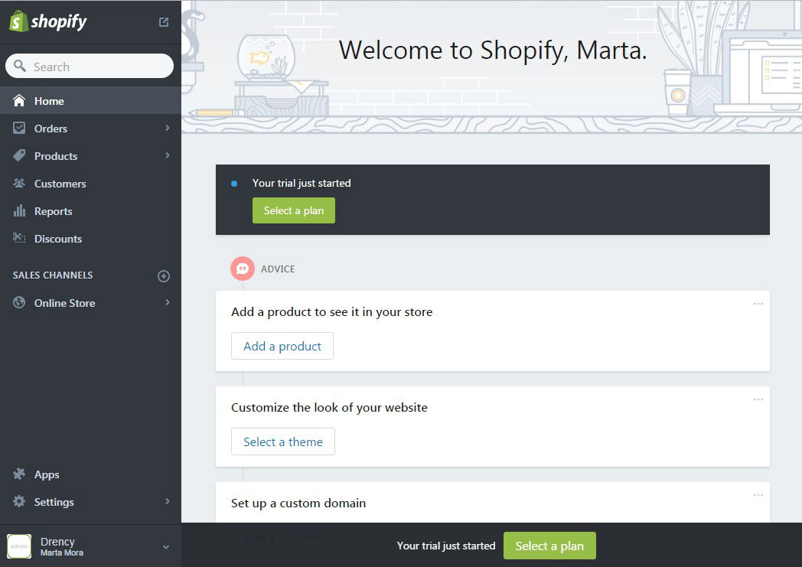Click the Home house icon
The image size is (802, 567).
(x=19, y=101)
